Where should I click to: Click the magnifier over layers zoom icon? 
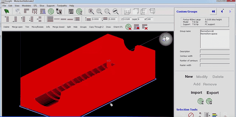coord(91,11)
